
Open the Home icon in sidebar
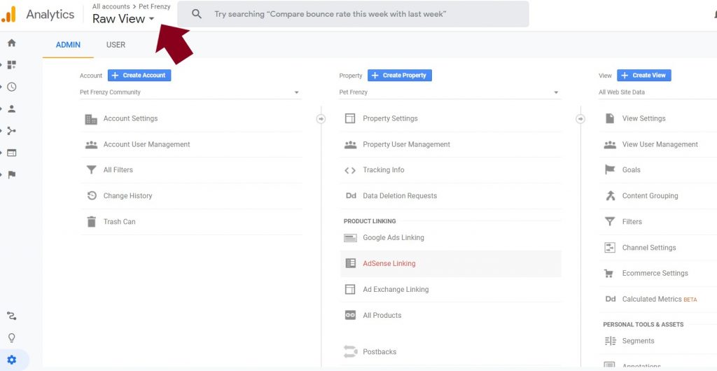(12, 43)
